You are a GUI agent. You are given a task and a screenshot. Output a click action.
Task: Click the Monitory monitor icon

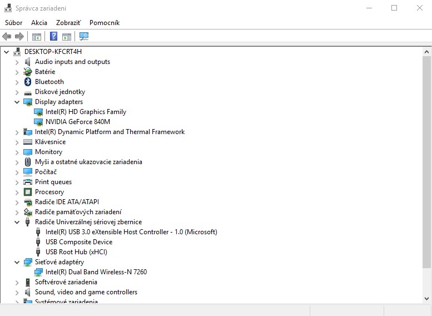click(x=28, y=152)
